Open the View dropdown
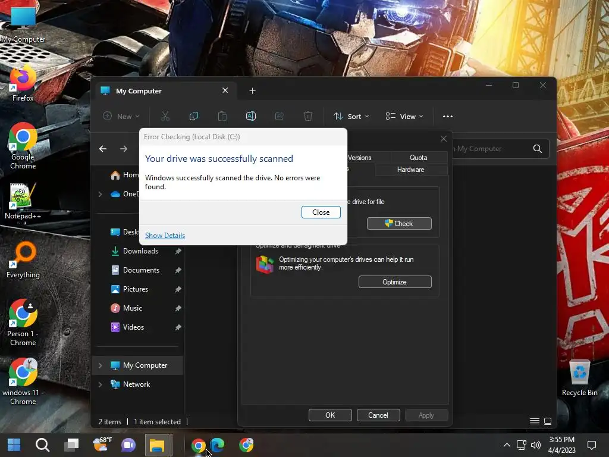This screenshot has width=609, height=457. click(x=404, y=116)
